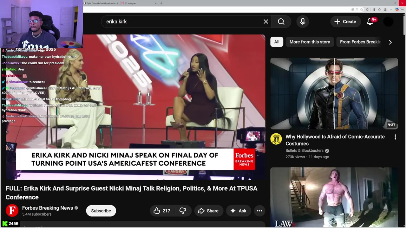Open media control icon in browser toolbar
Screen dimensions: 406x228
coord(374,9)
